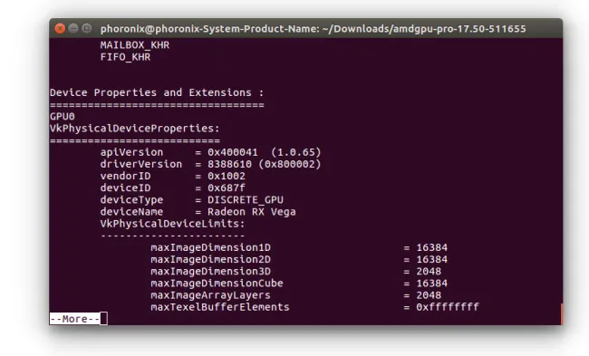Click the deviceName label
The width and height of the screenshot is (589, 356).
[131, 212]
